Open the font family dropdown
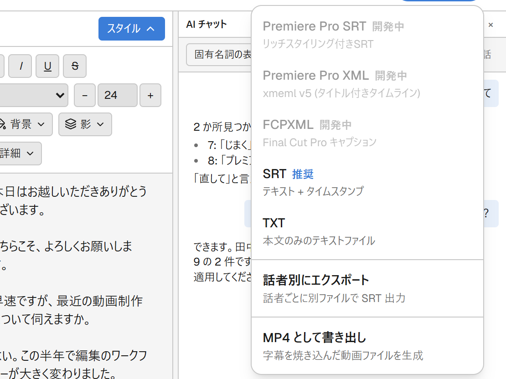506x379 pixels. pos(34,95)
